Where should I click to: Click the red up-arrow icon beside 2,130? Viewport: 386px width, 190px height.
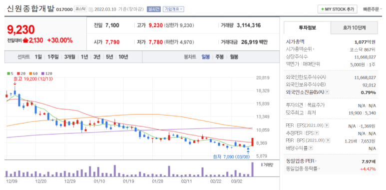point(25,40)
